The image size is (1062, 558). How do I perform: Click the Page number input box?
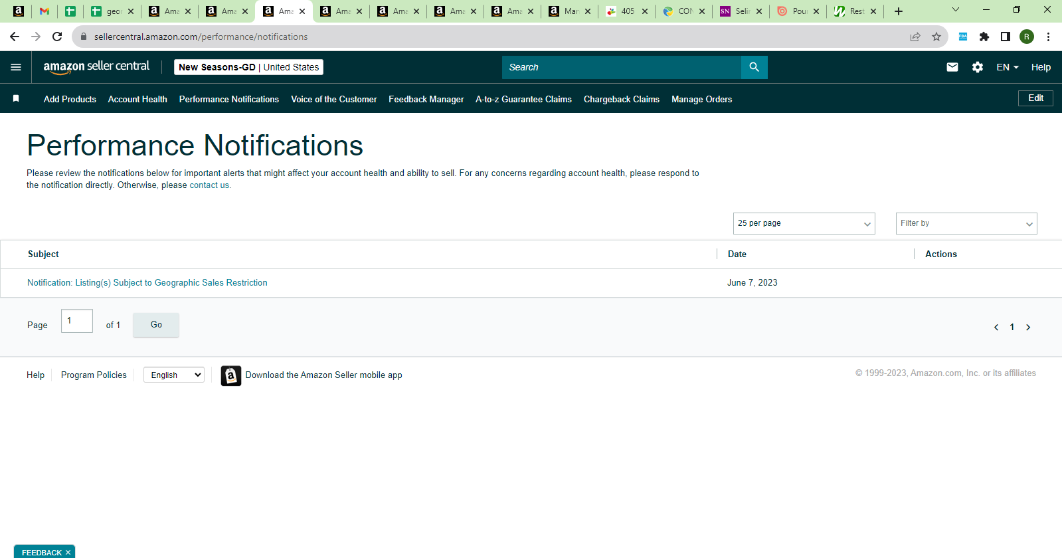[x=77, y=321]
